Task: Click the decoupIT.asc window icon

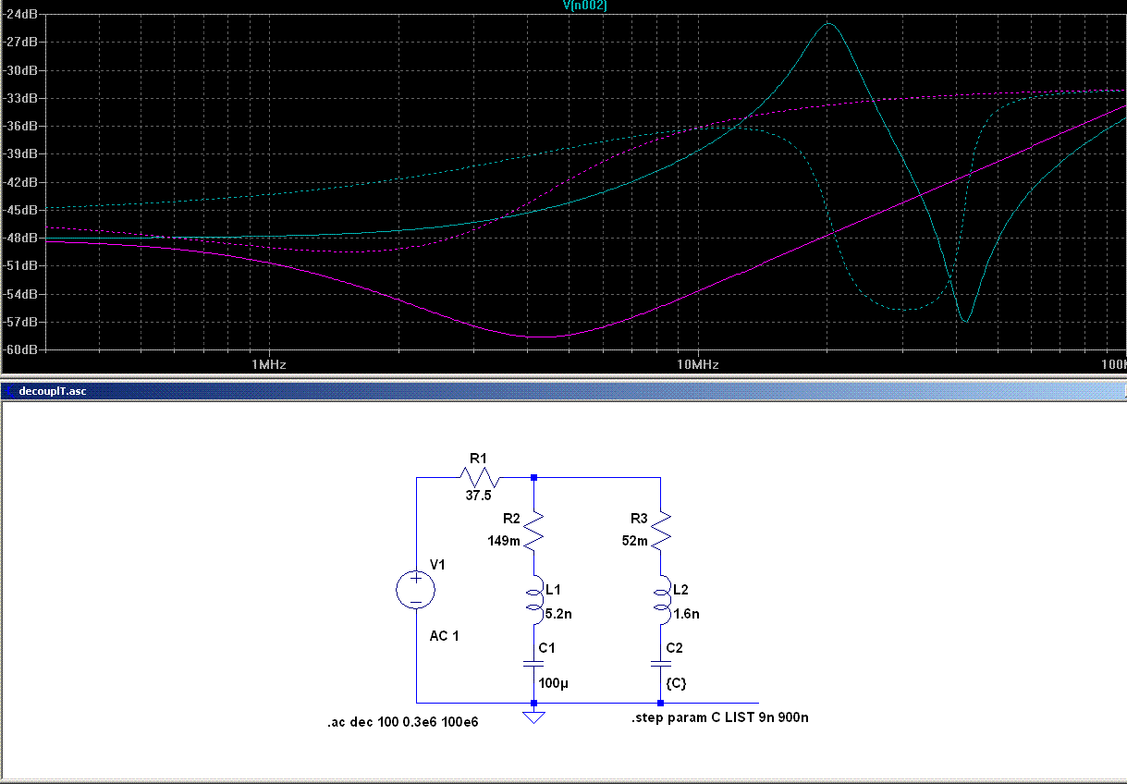Action: 10,391
